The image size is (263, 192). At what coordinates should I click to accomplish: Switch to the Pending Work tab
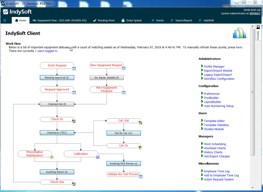click(x=104, y=21)
